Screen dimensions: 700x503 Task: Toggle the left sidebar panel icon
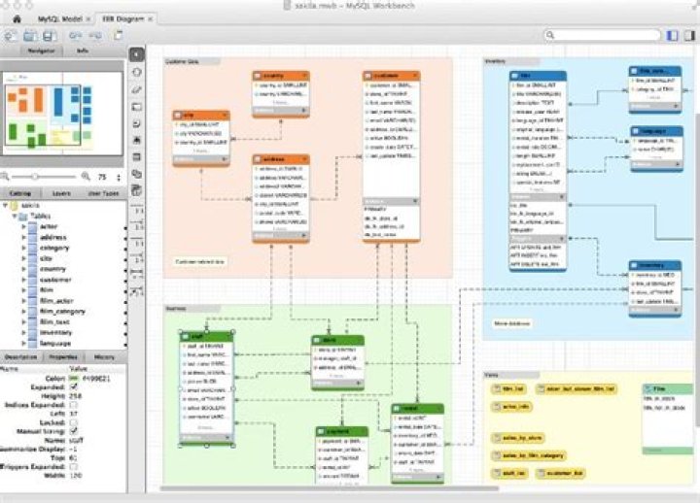pyautogui.click(x=673, y=35)
